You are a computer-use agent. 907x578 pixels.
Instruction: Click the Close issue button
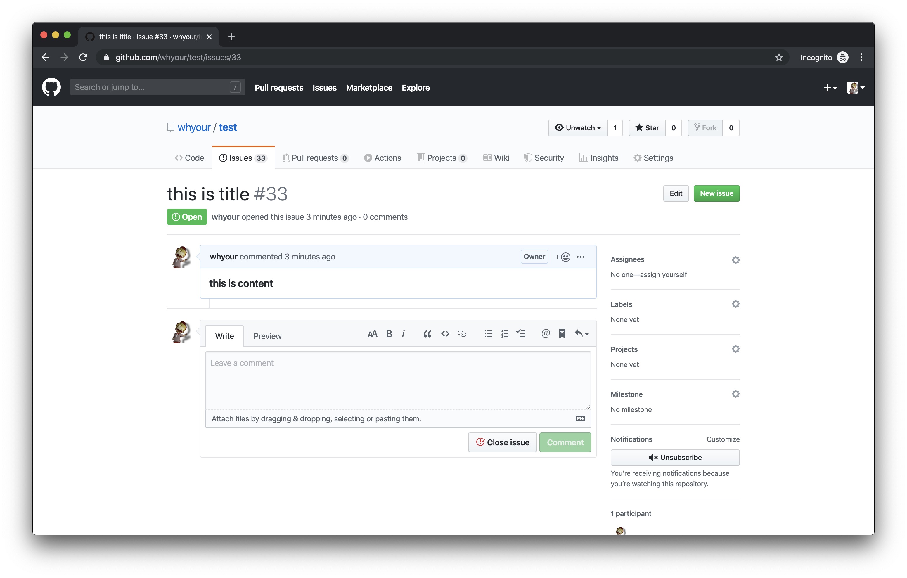502,442
